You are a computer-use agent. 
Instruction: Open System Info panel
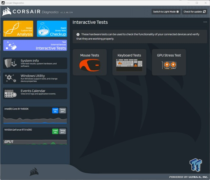tap(35, 63)
